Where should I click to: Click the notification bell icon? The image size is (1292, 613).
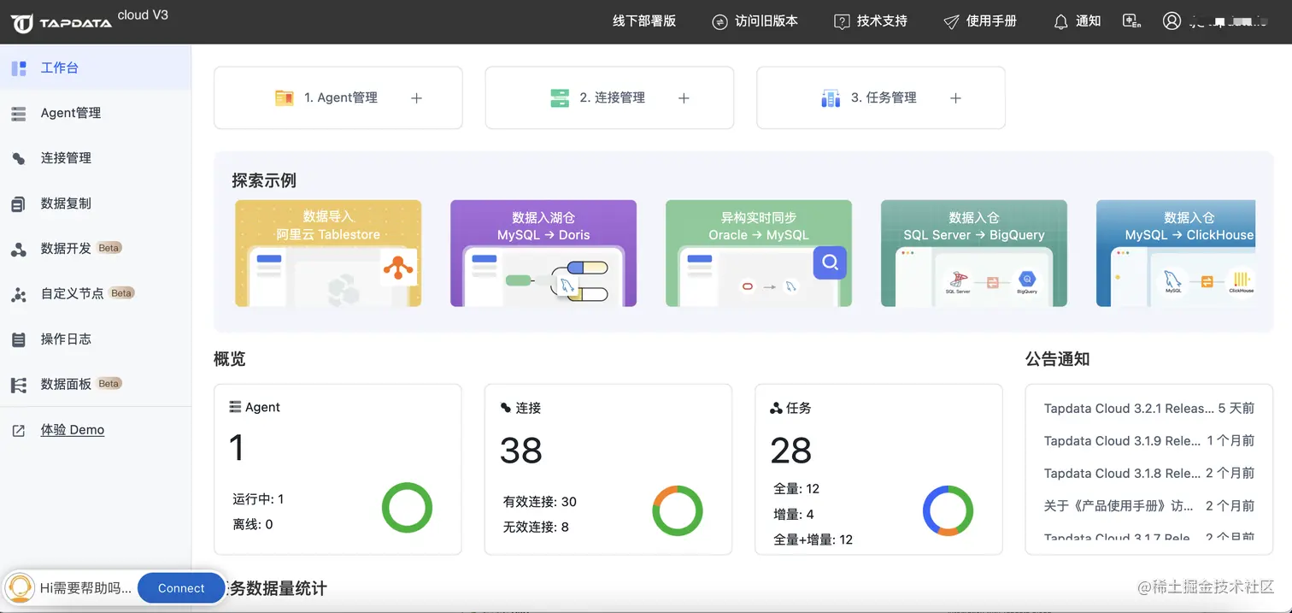click(1060, 21)
